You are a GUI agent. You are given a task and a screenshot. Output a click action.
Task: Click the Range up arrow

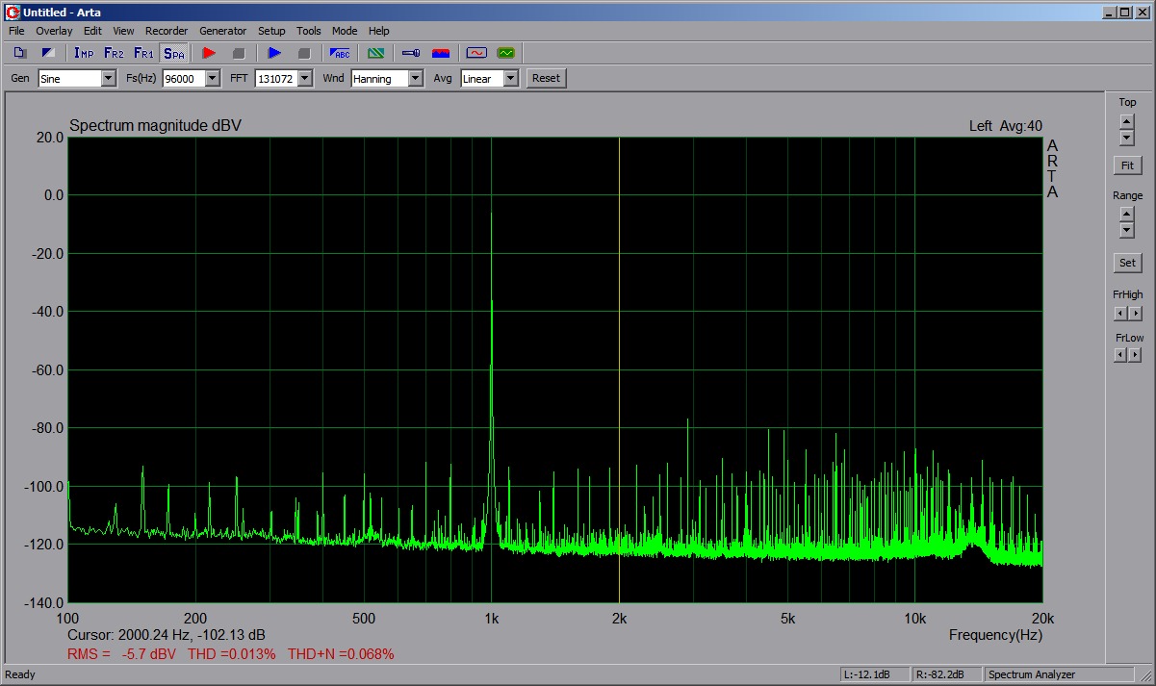[1127, 214]
